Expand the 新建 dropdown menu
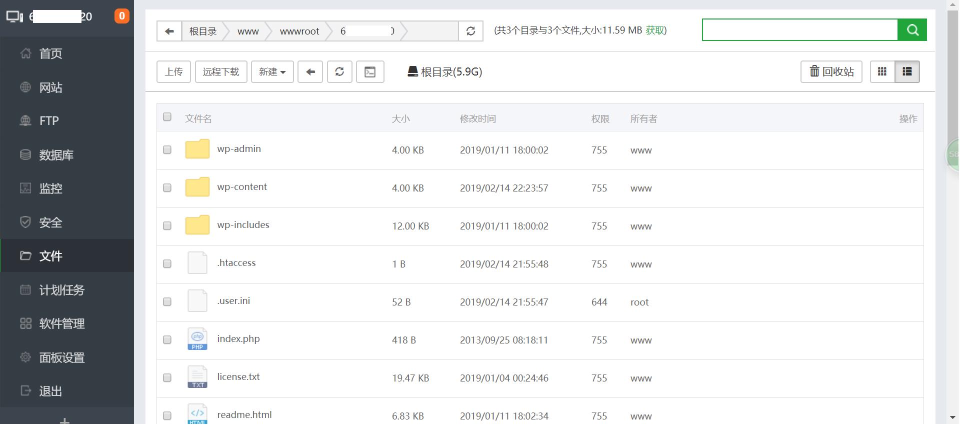 pos(272,72)
